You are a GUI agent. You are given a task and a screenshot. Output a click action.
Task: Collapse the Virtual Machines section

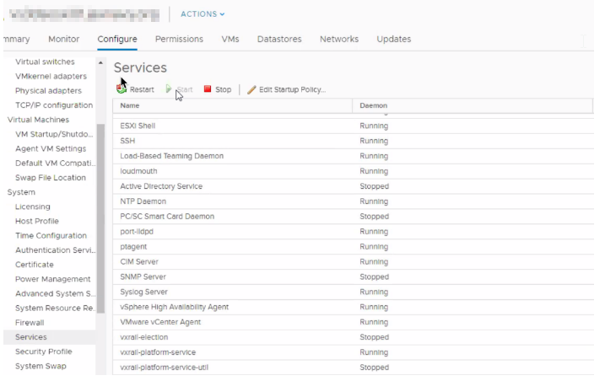pyautogui.click(x=38, y=120)
